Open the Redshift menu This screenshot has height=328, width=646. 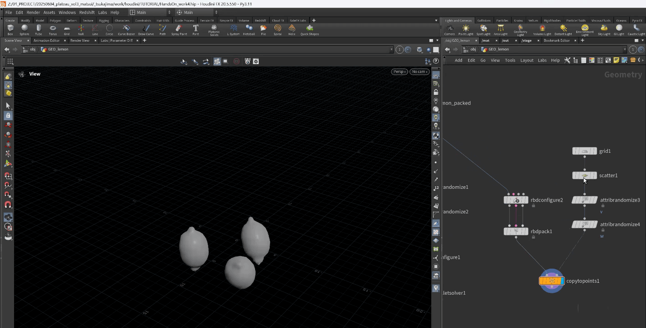pos(87,12)
